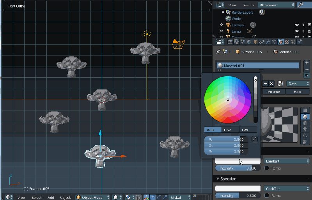Open the Particles properties tab
312x200 pixels.
[x=293, y=42]
